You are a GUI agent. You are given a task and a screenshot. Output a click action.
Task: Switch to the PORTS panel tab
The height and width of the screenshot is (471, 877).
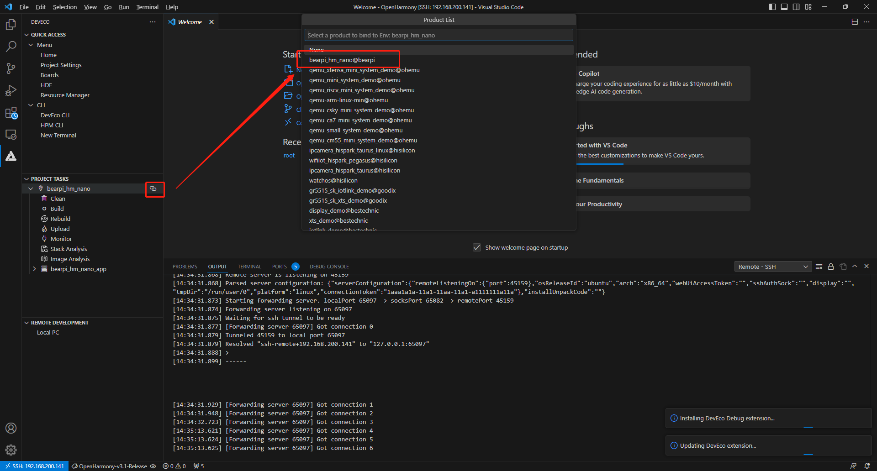(x=280, y=267)
